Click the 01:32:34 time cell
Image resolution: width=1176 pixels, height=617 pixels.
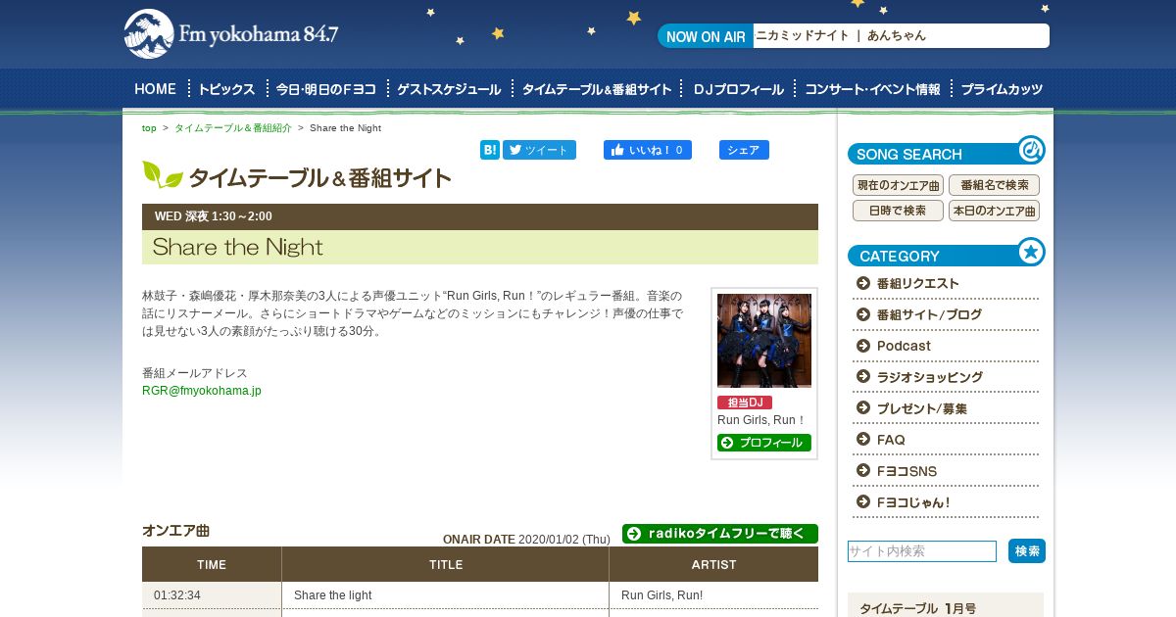[x=212, y=595]
